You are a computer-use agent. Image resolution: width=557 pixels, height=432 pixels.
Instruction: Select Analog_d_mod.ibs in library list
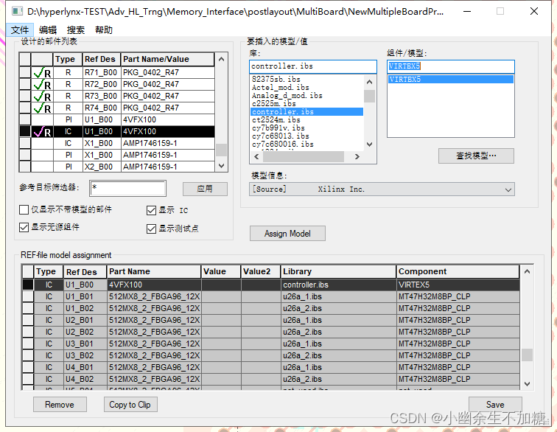[x=287, y=95]
